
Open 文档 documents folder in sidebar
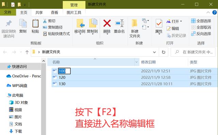point(15,124)
